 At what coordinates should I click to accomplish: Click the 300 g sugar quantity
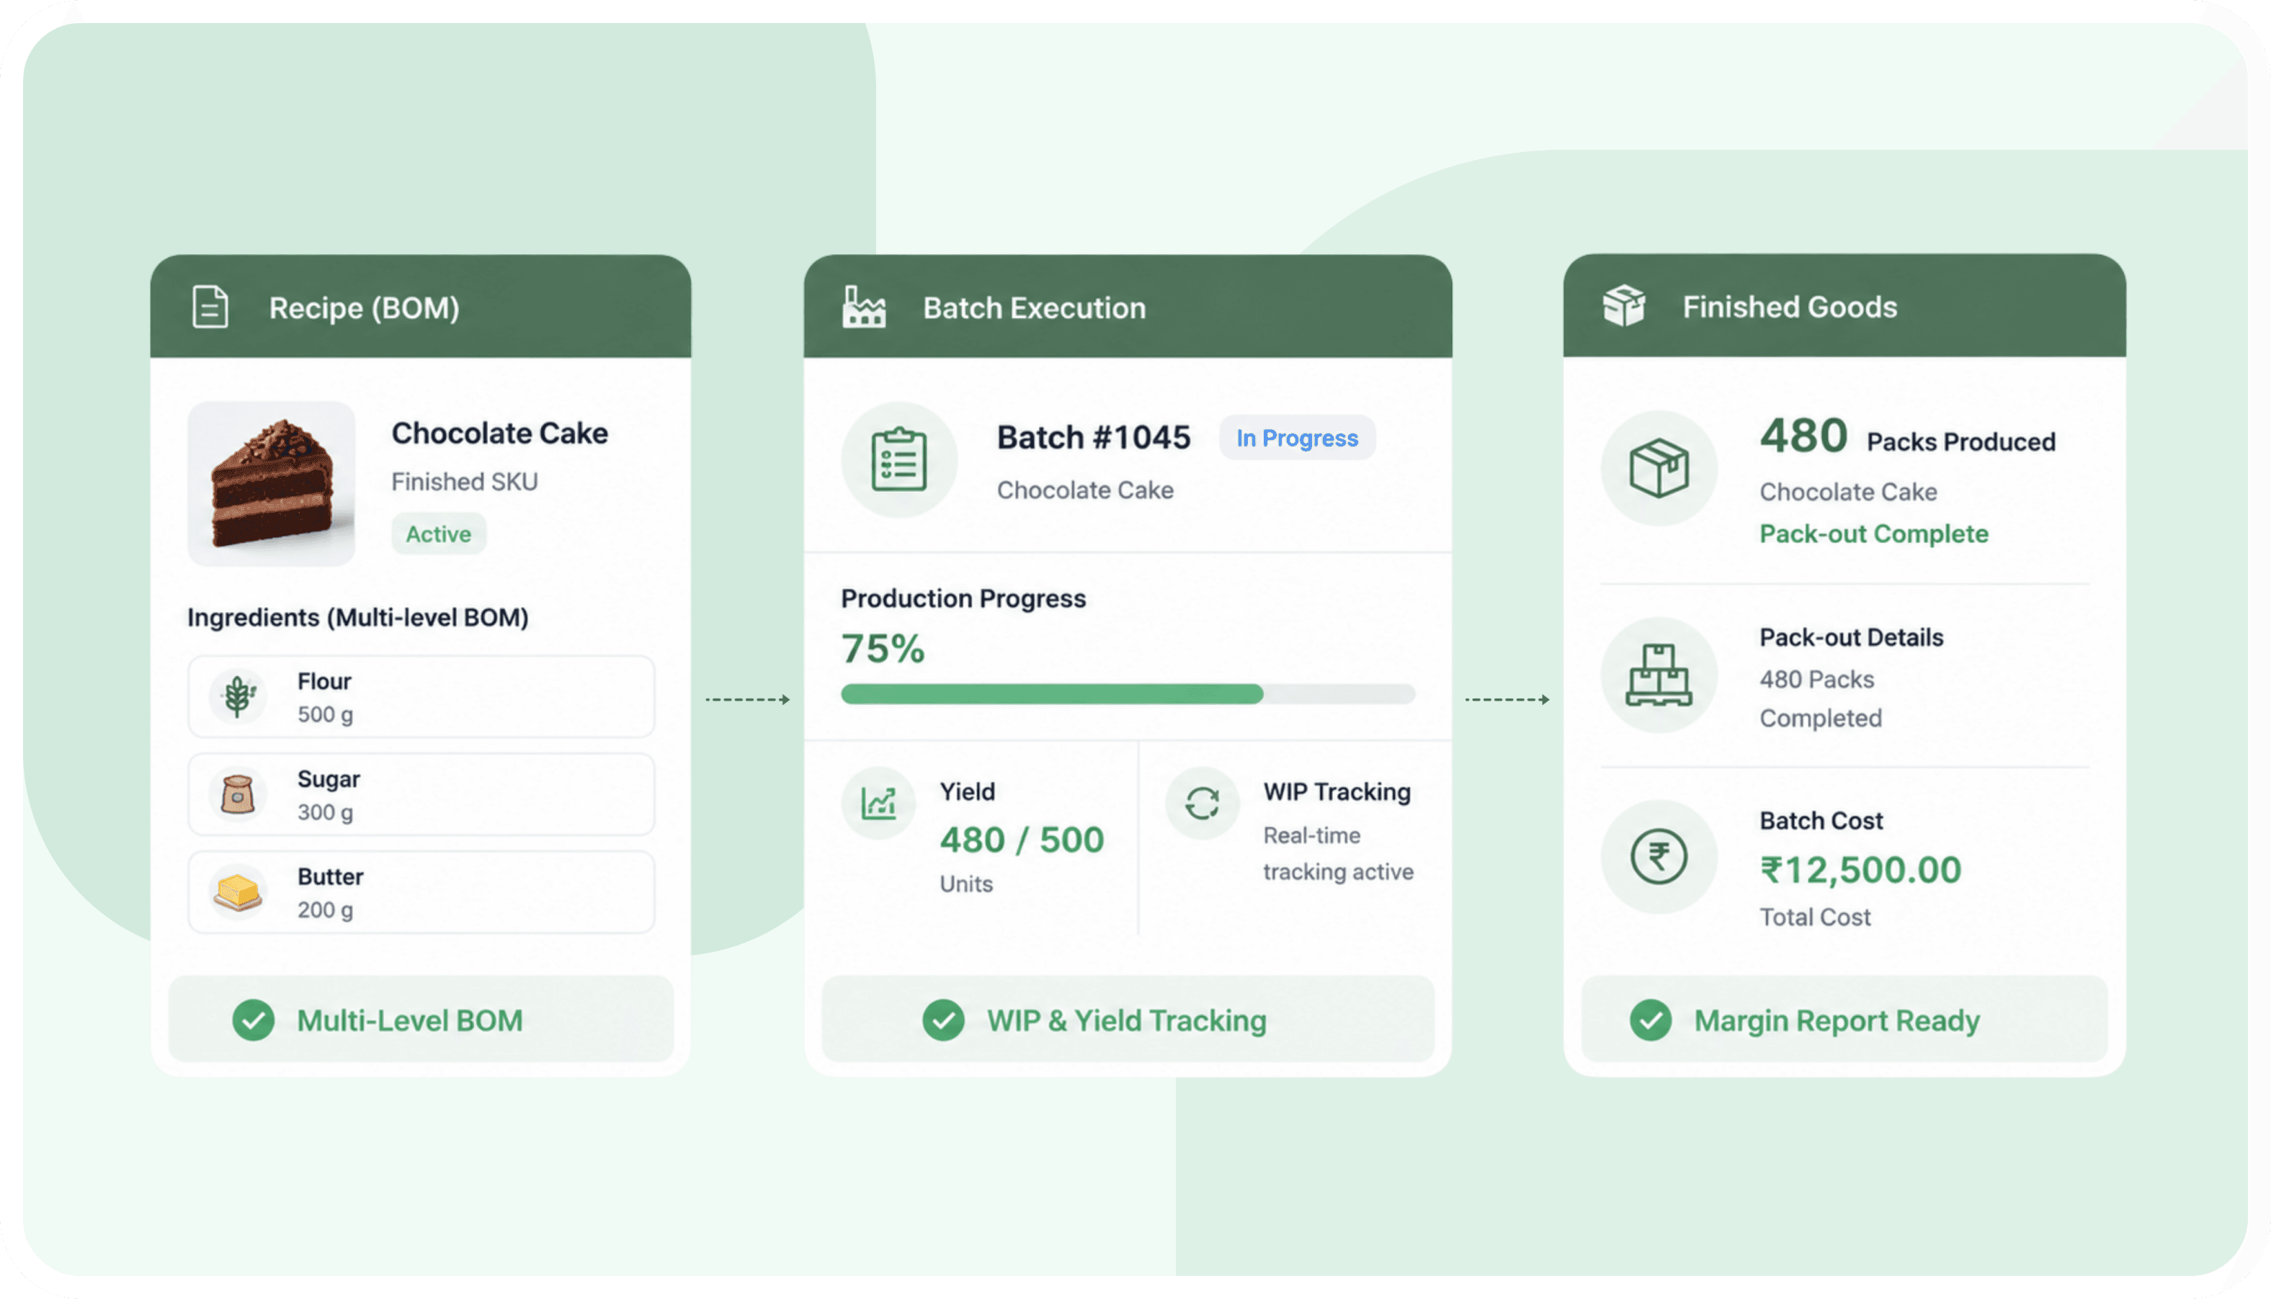pos(325,812)
